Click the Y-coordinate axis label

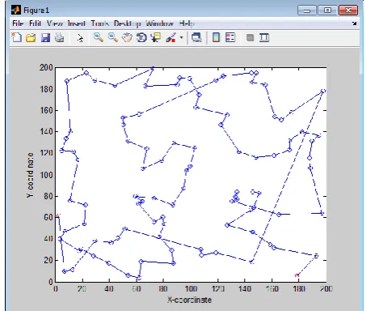(x=30, y=175)
